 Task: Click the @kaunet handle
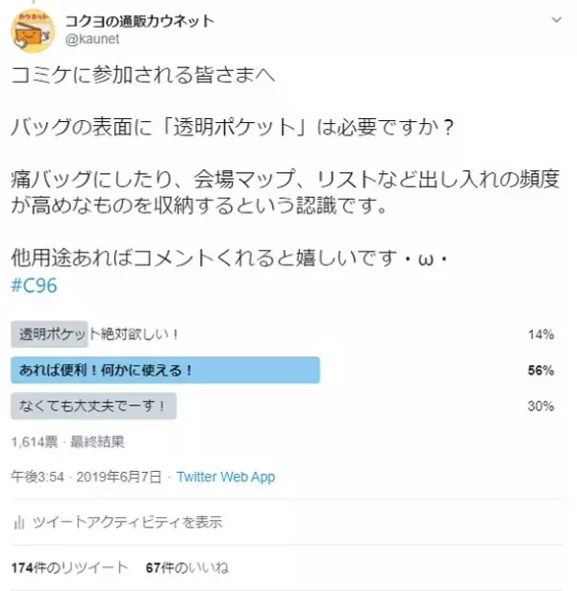click(91, 39)
